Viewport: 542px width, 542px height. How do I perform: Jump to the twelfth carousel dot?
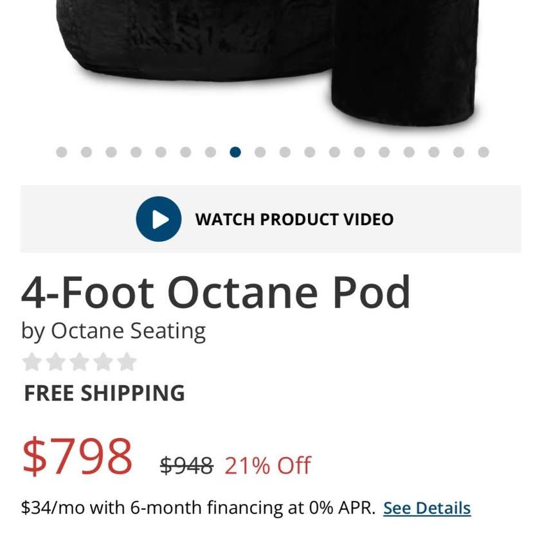click(x=334, y=152)
